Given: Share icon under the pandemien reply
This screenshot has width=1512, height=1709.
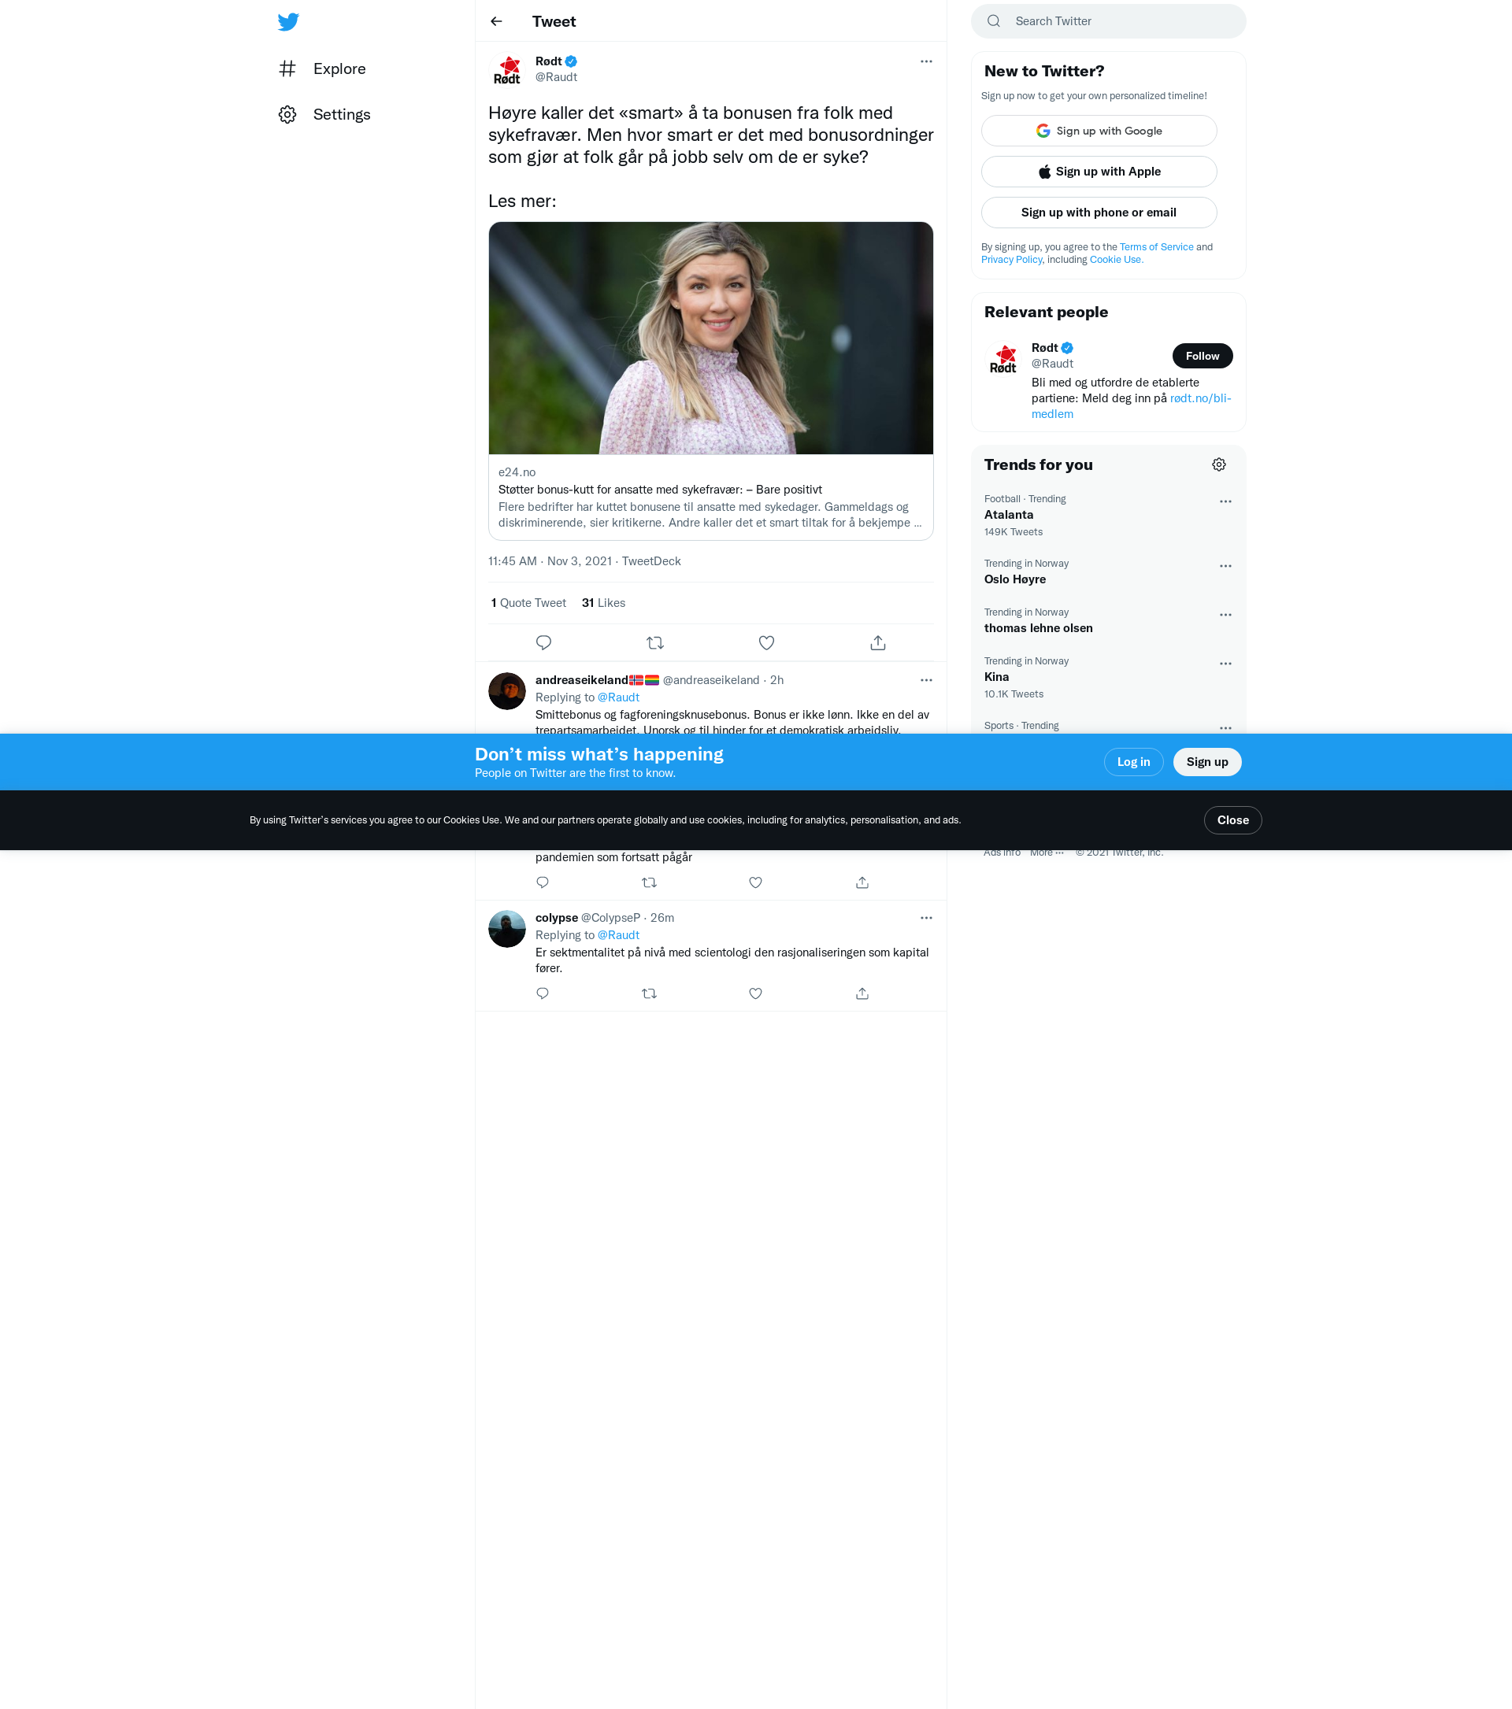Looking at the screenshot, I should click(x=862, y=883).
